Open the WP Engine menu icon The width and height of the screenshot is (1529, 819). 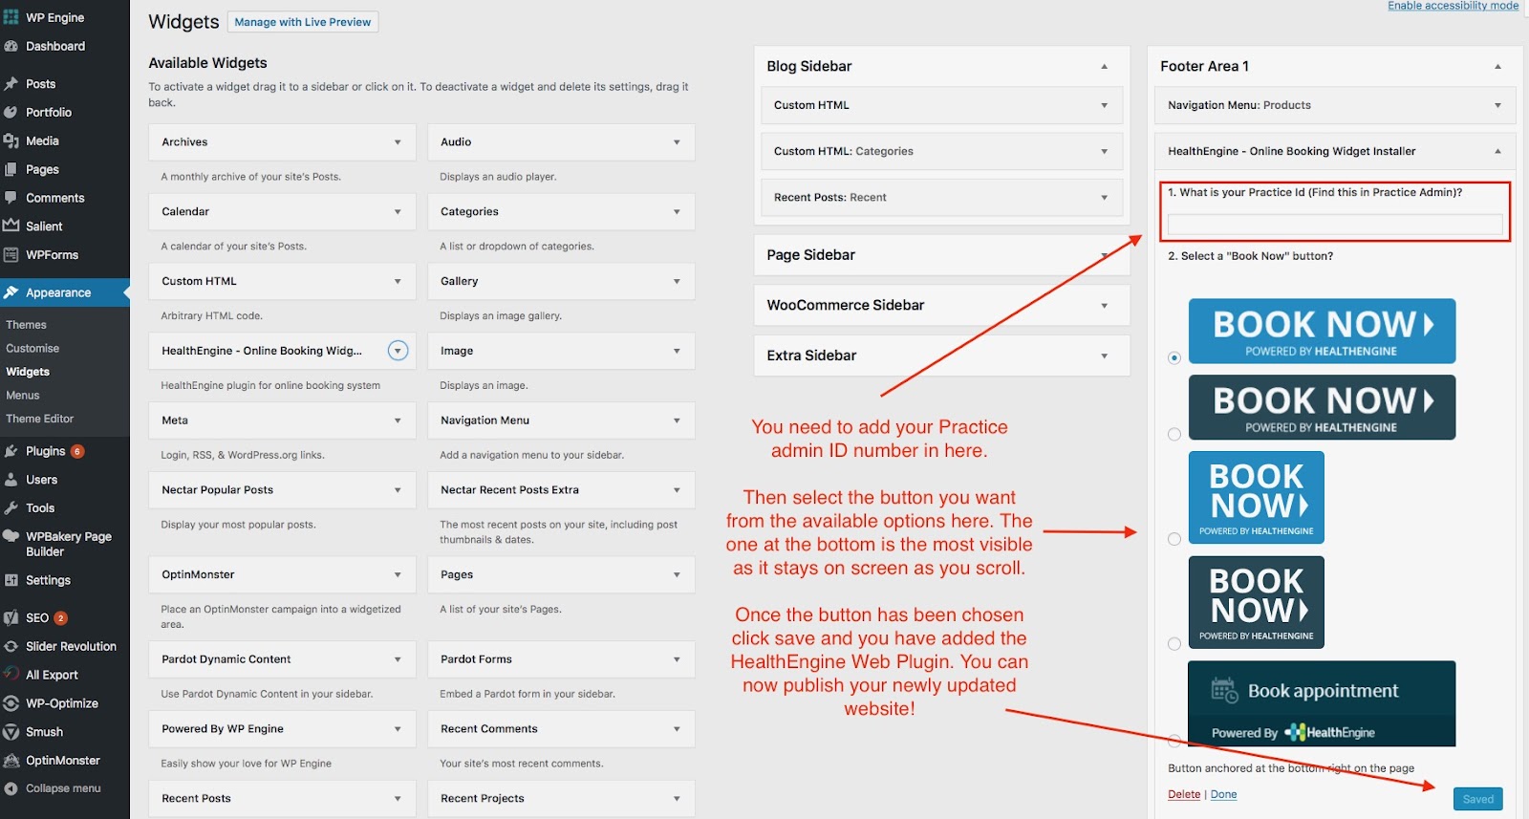pyautogui.click(x=11, y=17)
